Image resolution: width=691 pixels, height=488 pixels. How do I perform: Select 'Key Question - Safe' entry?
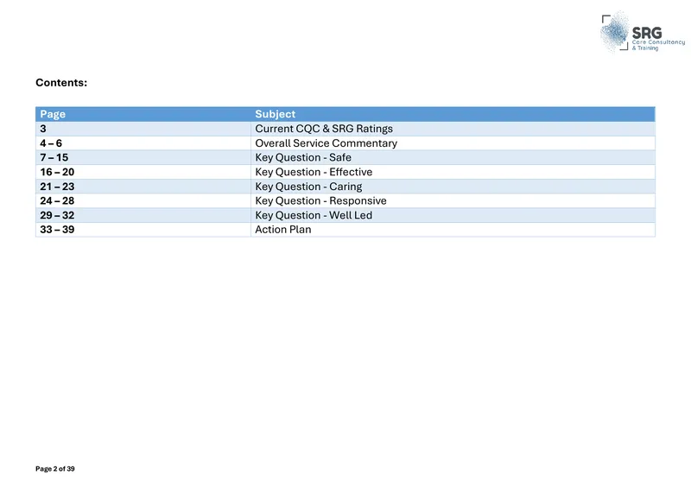coord(303,157)
